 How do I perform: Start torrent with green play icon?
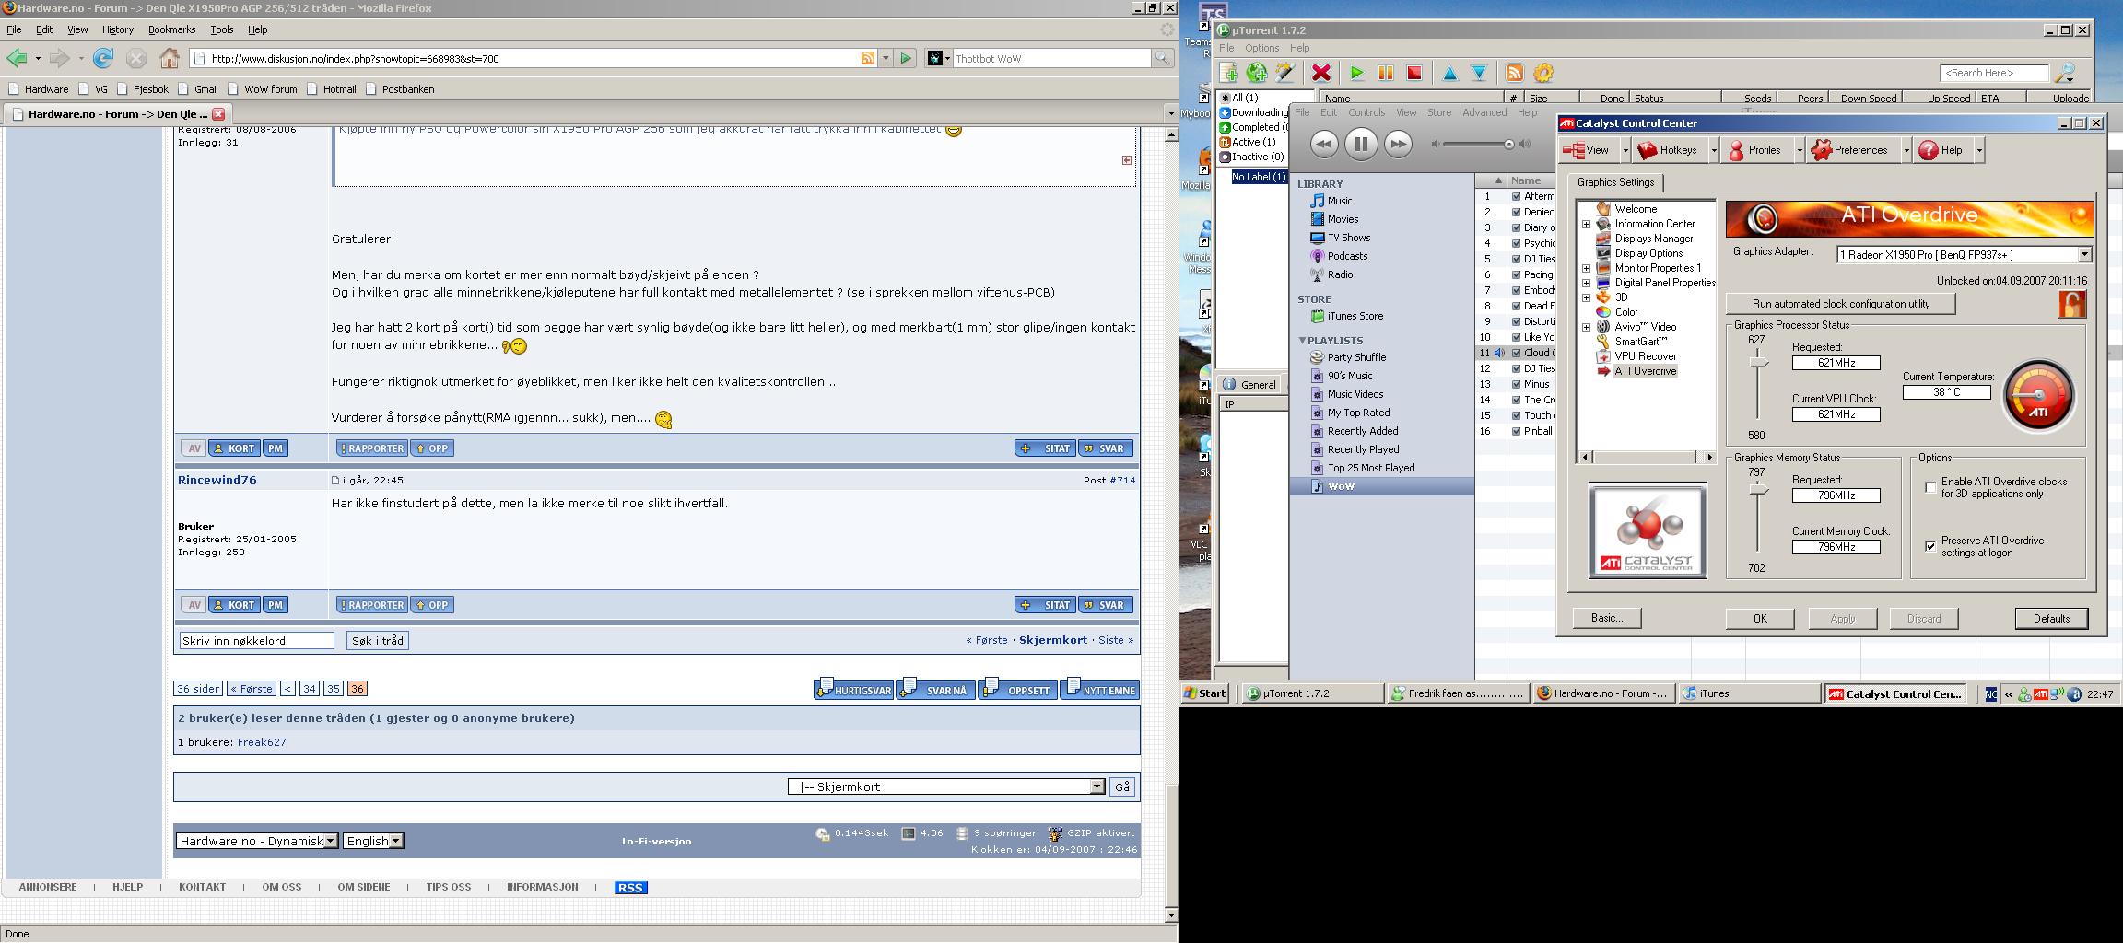[x=1356, y=73]
